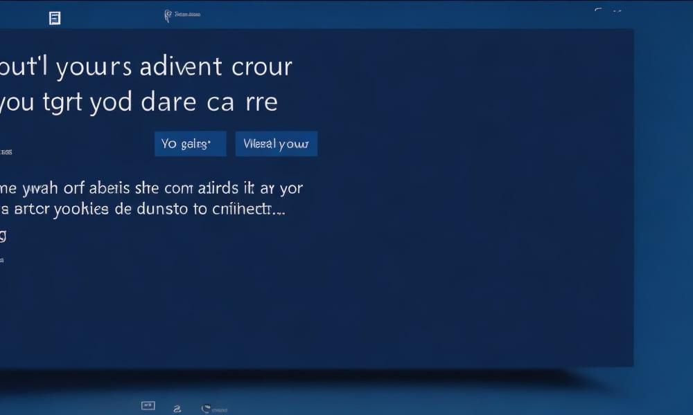The width and height of the screenshot is (693, 415).
Task: Click the spiral logo icon in top bar
Action: coord(168,16)
